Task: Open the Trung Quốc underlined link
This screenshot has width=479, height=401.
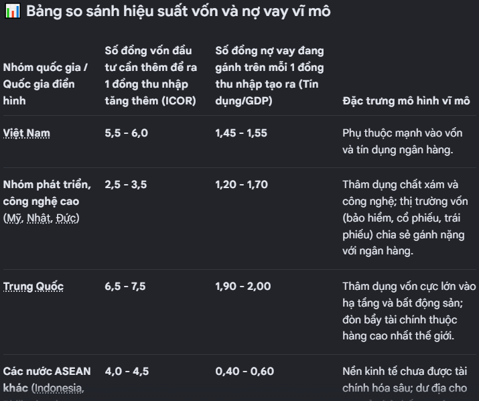Action: coord(33,287)
